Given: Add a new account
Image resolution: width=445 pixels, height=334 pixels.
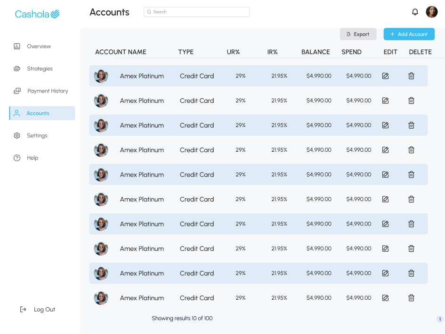Looking at the screenshot, I should (409, 34).
